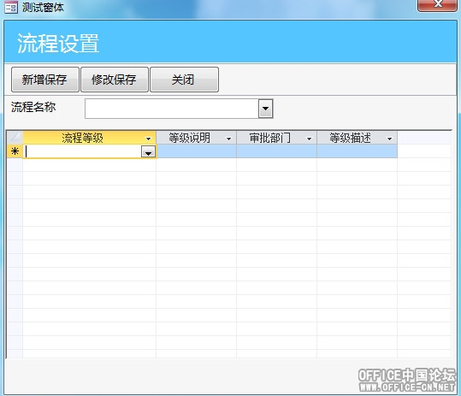This screenshot has width=461, height=396.
Task: Open the 等级描述 column header filter arrow
Action: tap(390, 139)
